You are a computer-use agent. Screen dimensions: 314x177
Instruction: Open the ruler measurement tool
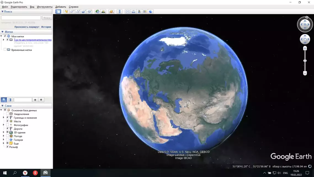[119, 11]
